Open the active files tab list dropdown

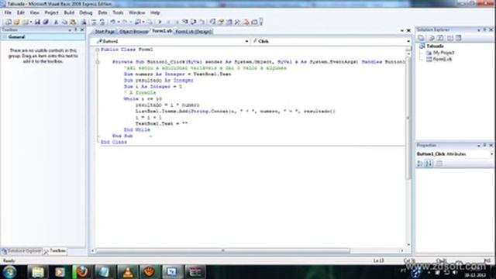pyautogui.click(x=402, y=31)
